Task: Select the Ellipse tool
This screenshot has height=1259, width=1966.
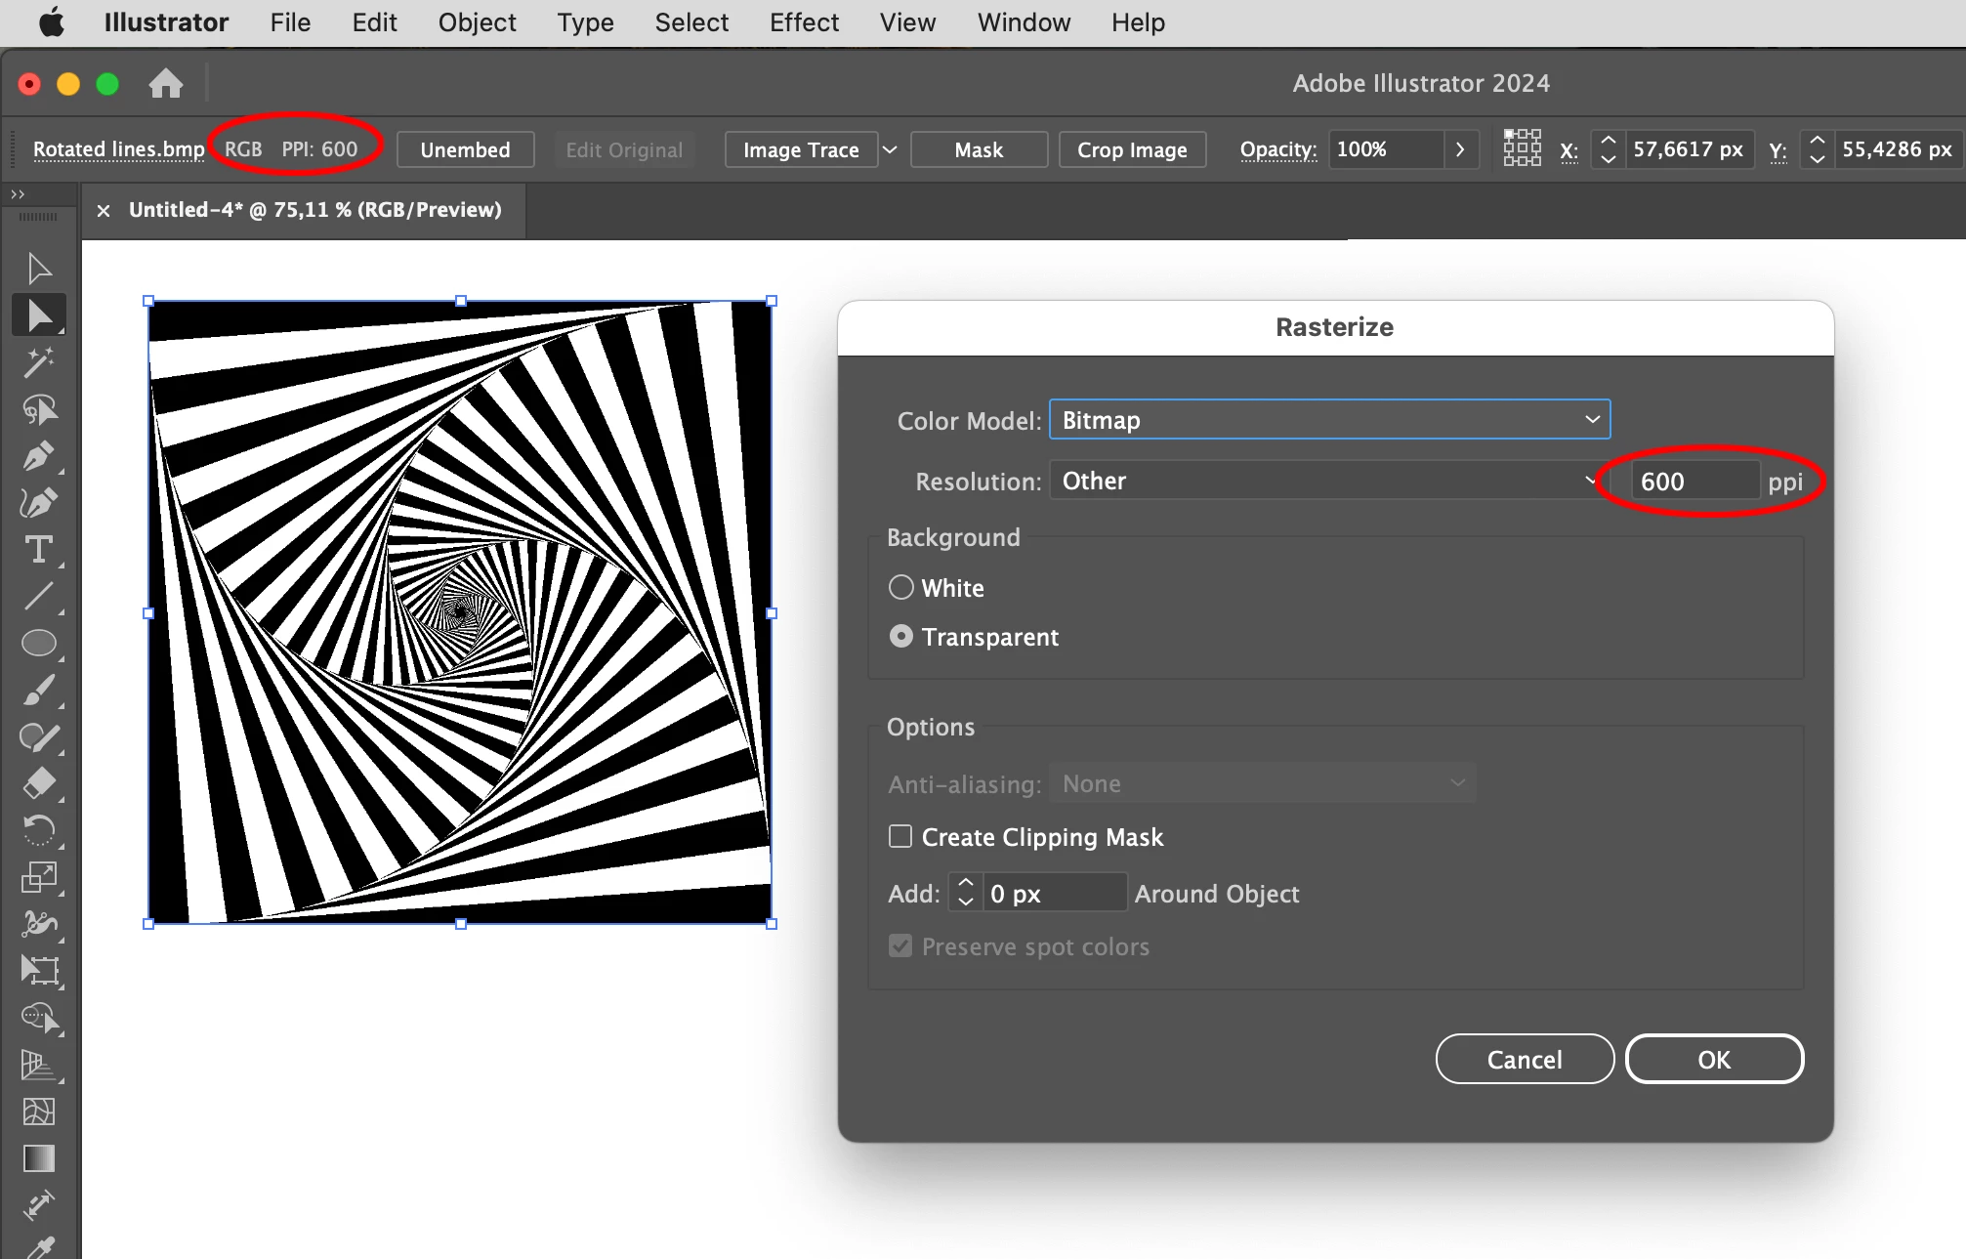Action: (x=38, y=643)
